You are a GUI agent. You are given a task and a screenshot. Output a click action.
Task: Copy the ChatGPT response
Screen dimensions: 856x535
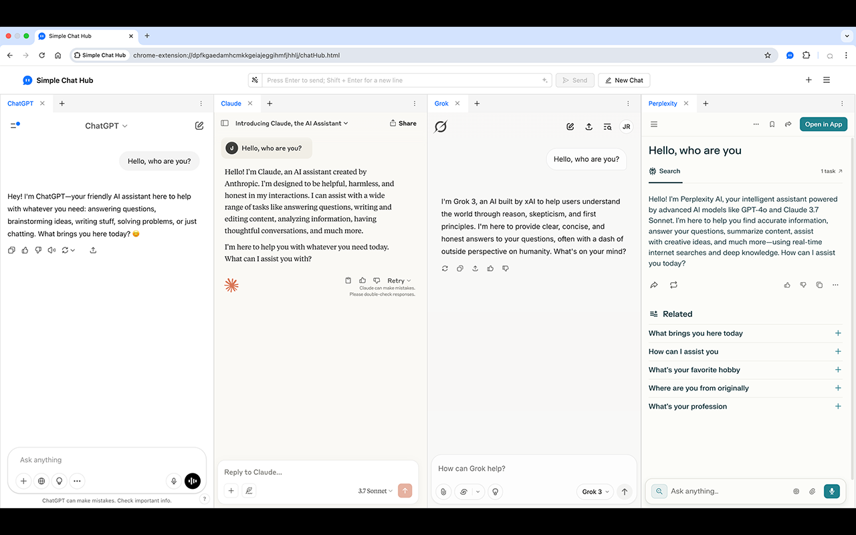[x=11, y=250]
